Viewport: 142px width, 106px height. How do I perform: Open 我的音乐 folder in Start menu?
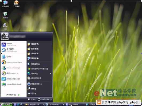point(39,54)
